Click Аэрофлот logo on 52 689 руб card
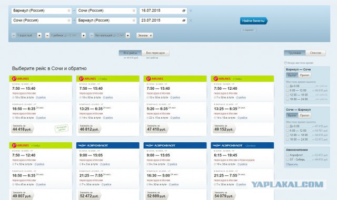Viewport: 337px width, 200px height. 160,145
